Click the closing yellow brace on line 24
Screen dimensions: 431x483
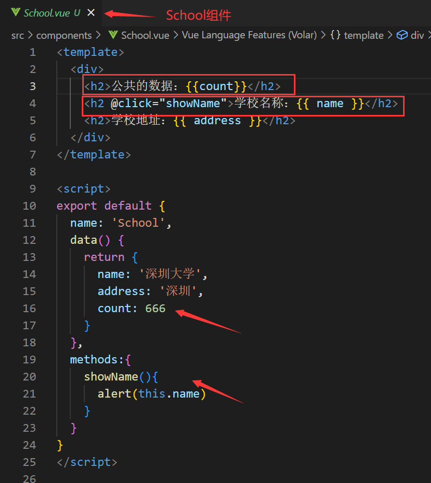click(x=60, y=445)
